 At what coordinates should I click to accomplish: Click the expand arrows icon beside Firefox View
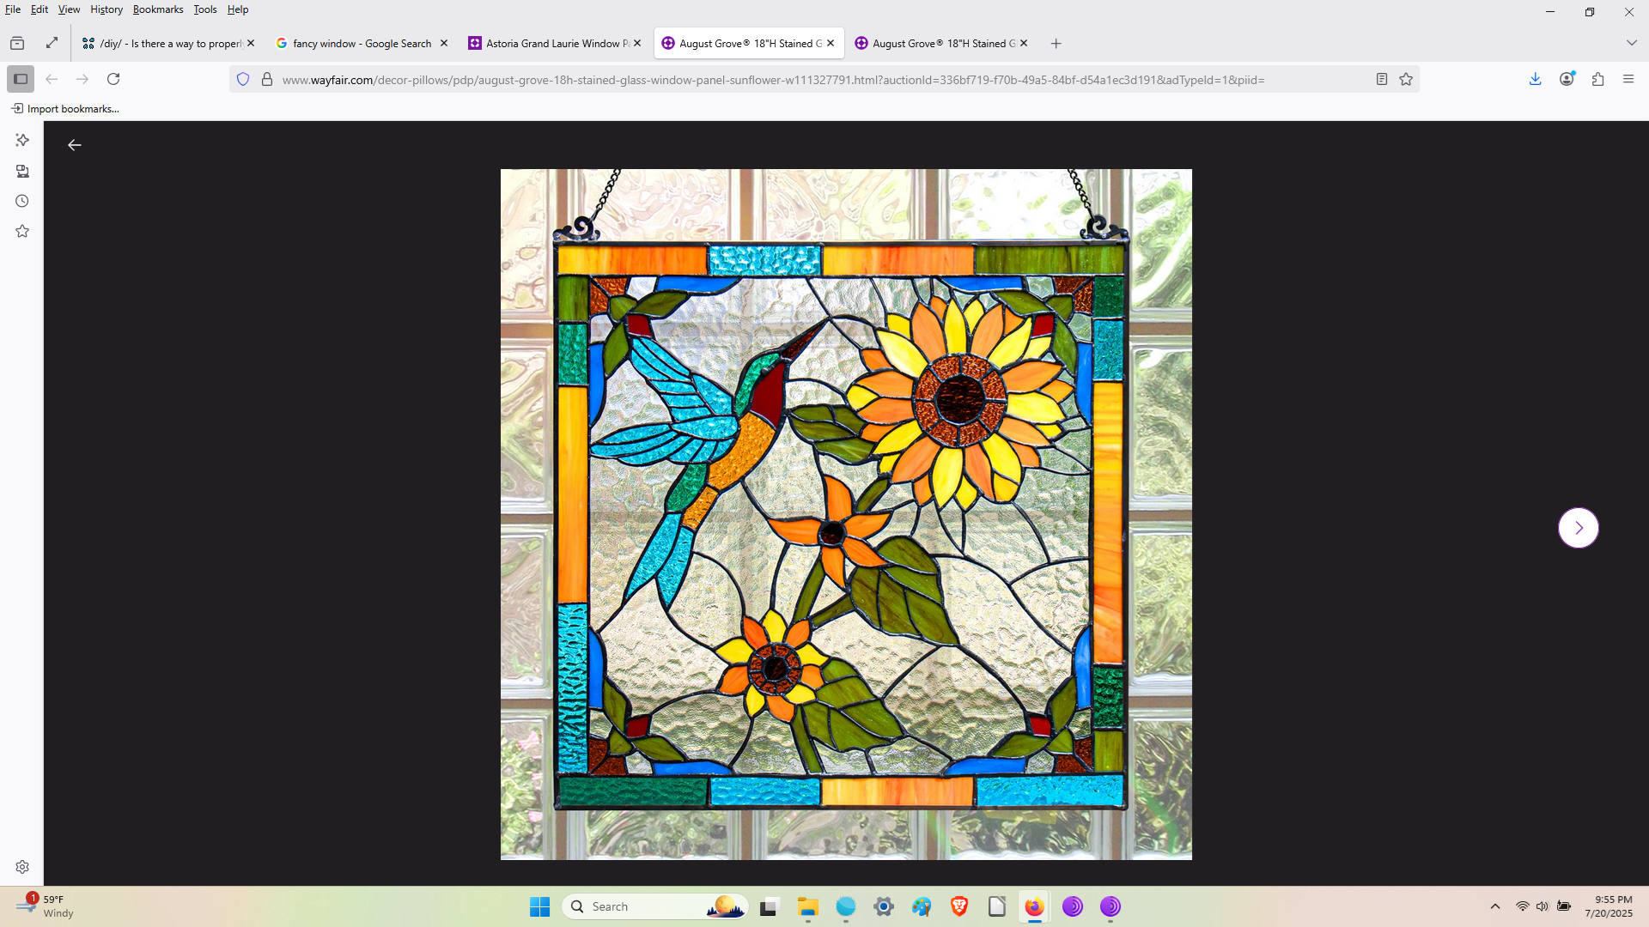click(x=52, y=43)
